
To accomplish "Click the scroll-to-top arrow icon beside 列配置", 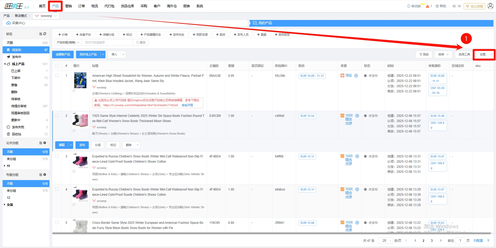I will (x=488, y=241).
